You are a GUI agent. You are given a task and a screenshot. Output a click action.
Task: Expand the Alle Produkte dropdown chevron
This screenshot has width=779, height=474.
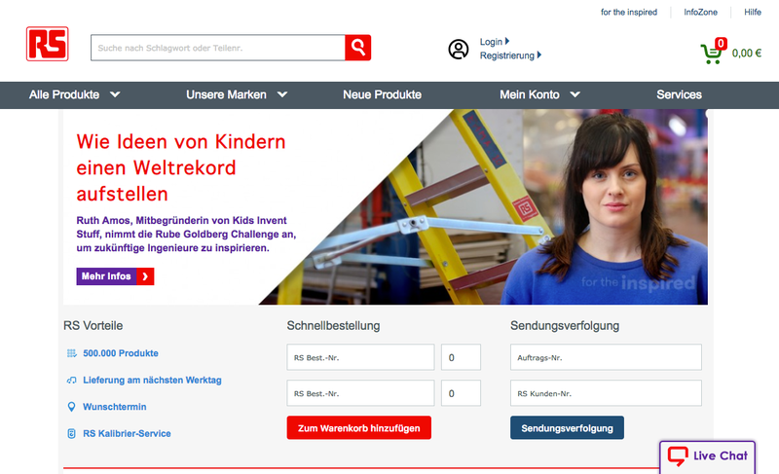[115, 94]
